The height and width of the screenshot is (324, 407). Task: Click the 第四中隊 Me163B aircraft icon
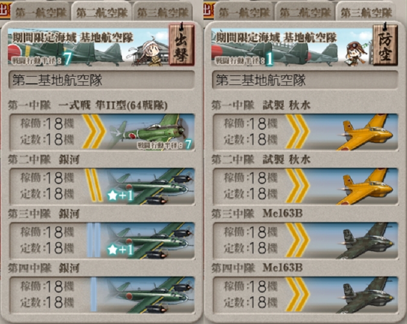(366, 294)
